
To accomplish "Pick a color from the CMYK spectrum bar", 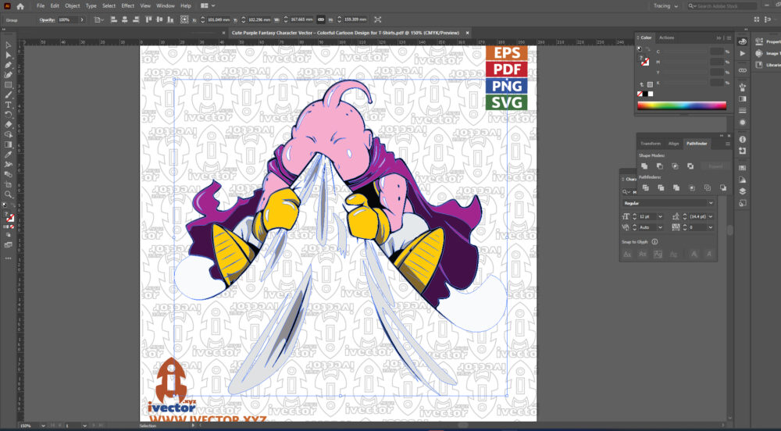I will click(x=681, y=105).
